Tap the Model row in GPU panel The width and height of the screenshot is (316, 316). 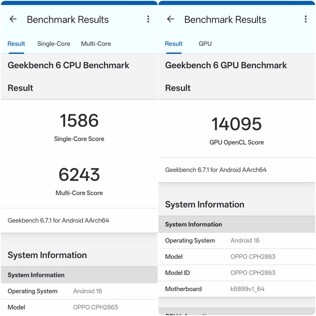[237, 257]
